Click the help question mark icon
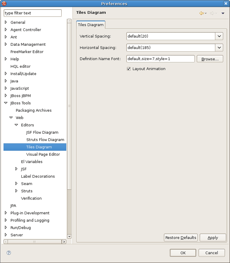This screenshot has height=263, width=230. pyautogui.click(x=9, y=253)
